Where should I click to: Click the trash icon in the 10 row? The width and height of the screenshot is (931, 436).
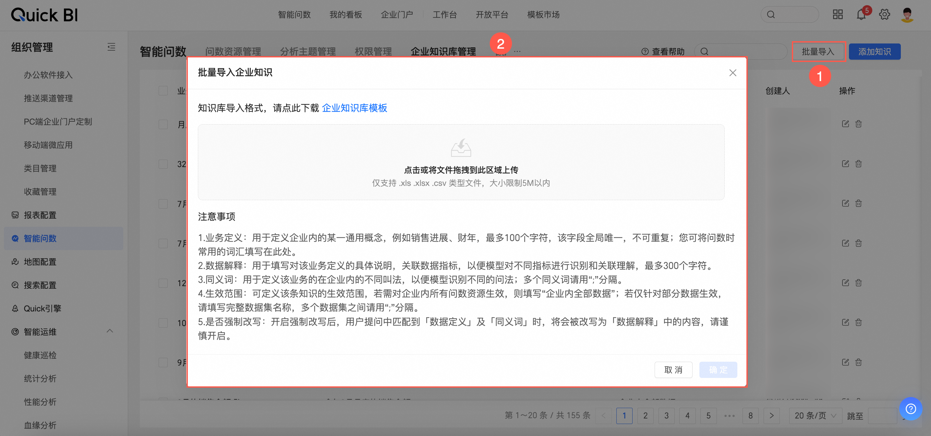858,322
